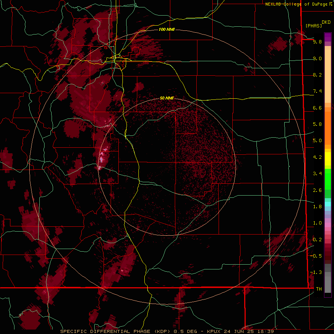Screen dimensions: 334x334
Task: Click the 9.0 scale value
Action: pos(317,58)
